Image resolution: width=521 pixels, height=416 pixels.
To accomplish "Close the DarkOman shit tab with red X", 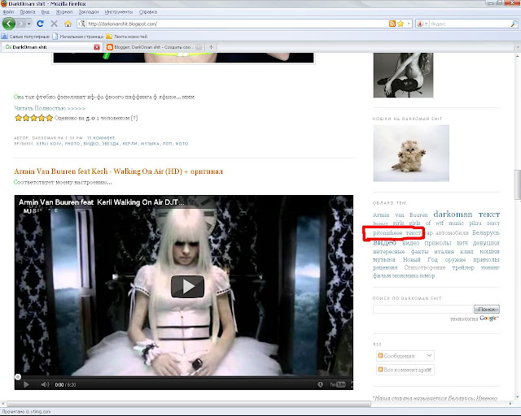I will [x=97, y=47].
